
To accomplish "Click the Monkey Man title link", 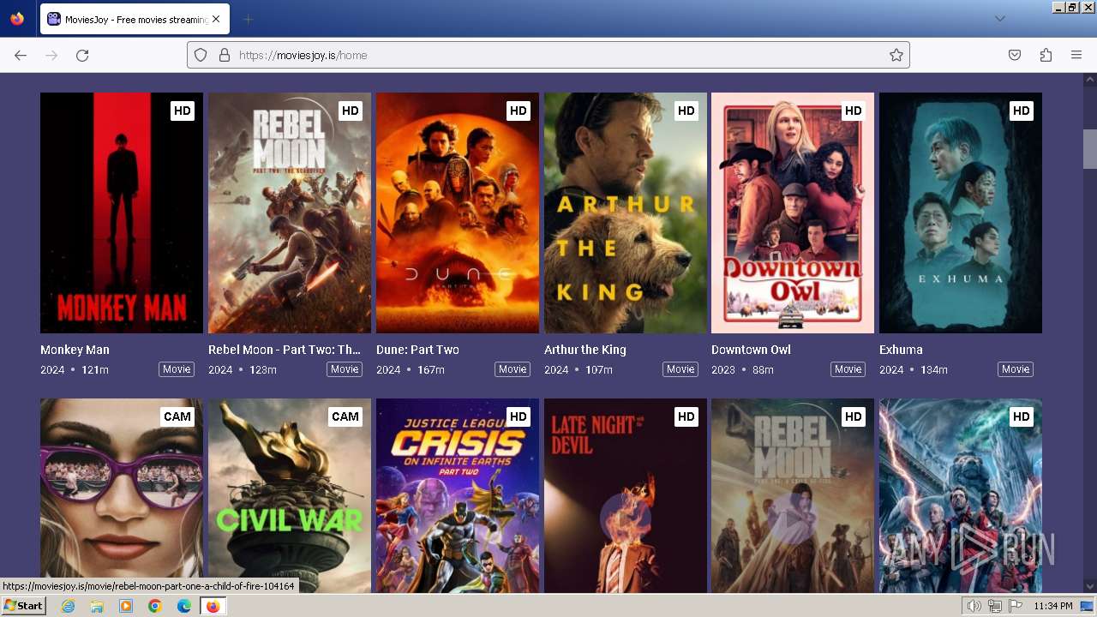I will (75, 350).
